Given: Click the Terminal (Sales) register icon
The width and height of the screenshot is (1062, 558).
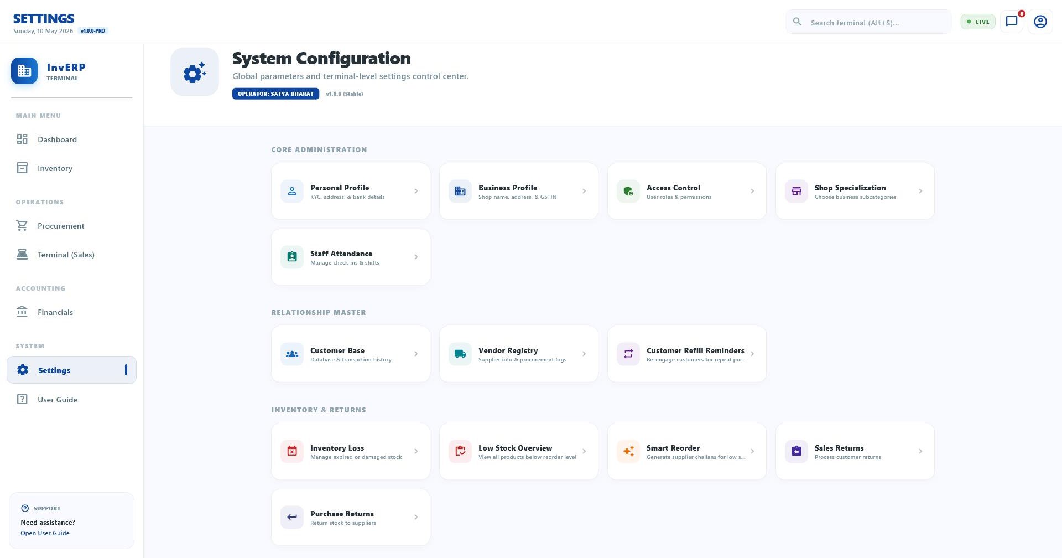Looking at the screenshot, I should pyautogui.click(x=22, y=254).
